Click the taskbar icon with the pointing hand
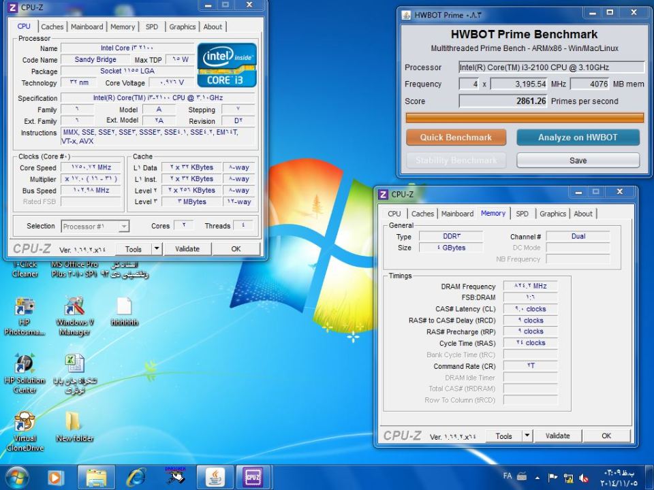This screenshot has width=654, height=490. 175,476
